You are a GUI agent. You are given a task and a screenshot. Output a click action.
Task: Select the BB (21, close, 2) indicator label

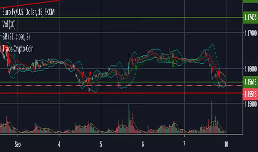(x=16, y=37)
